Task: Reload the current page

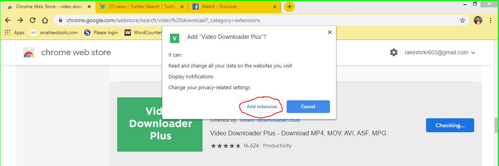Action: [x=33, y=20]
